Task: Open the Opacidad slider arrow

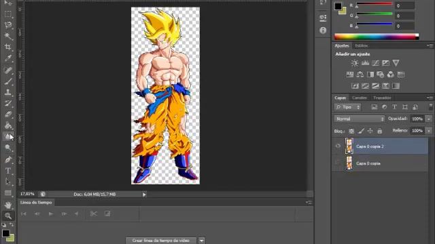Action: point(429,119)
